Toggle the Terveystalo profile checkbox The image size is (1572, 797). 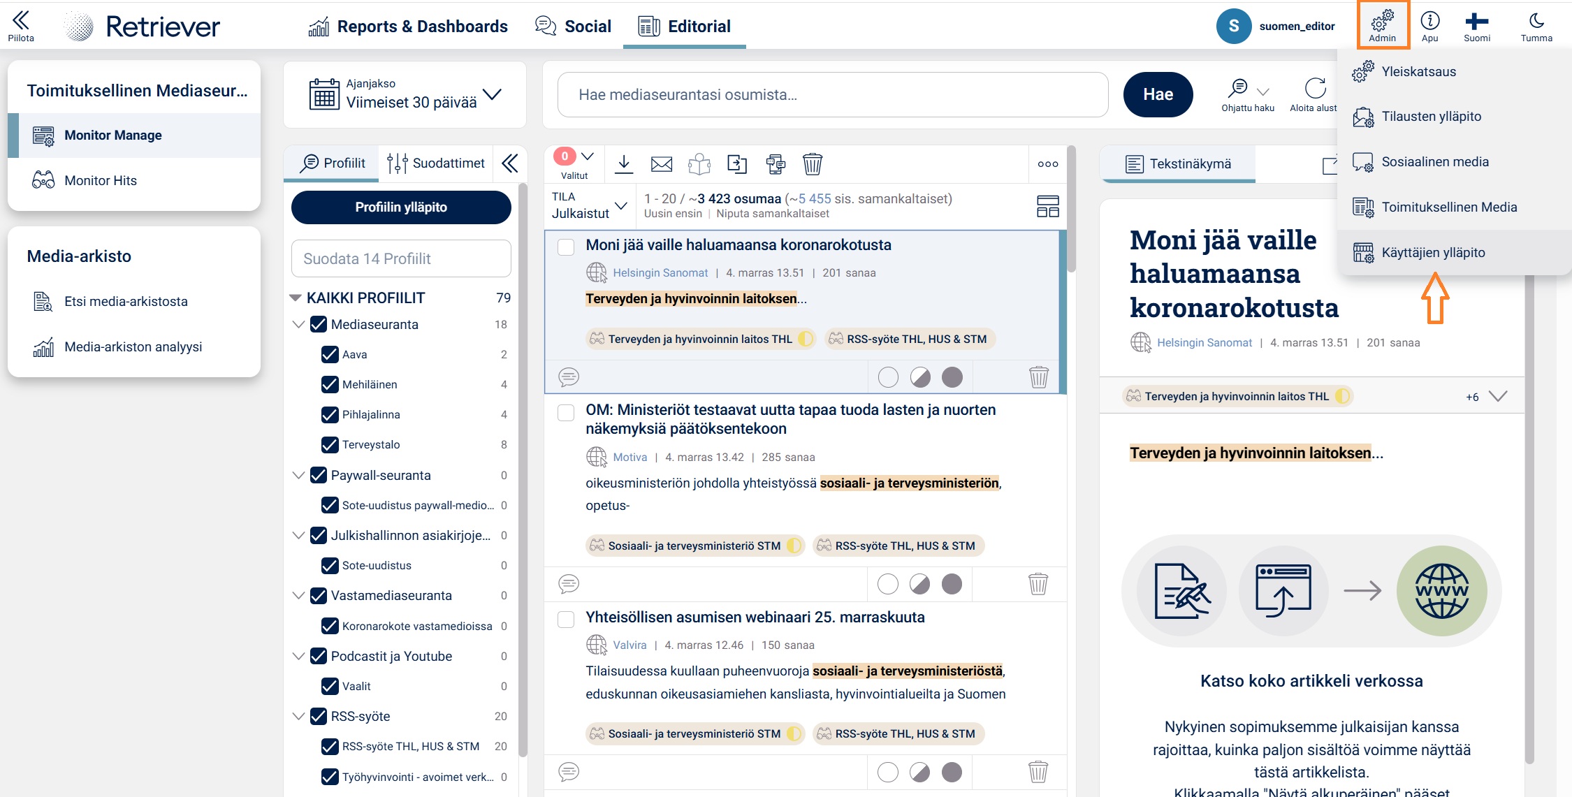click(330, 444)
